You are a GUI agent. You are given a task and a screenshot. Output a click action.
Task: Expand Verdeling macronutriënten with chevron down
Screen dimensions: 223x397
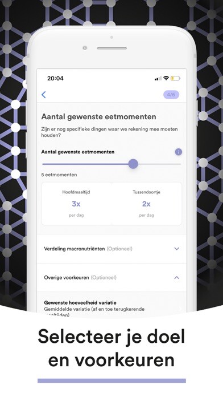(x=177, y=249)
